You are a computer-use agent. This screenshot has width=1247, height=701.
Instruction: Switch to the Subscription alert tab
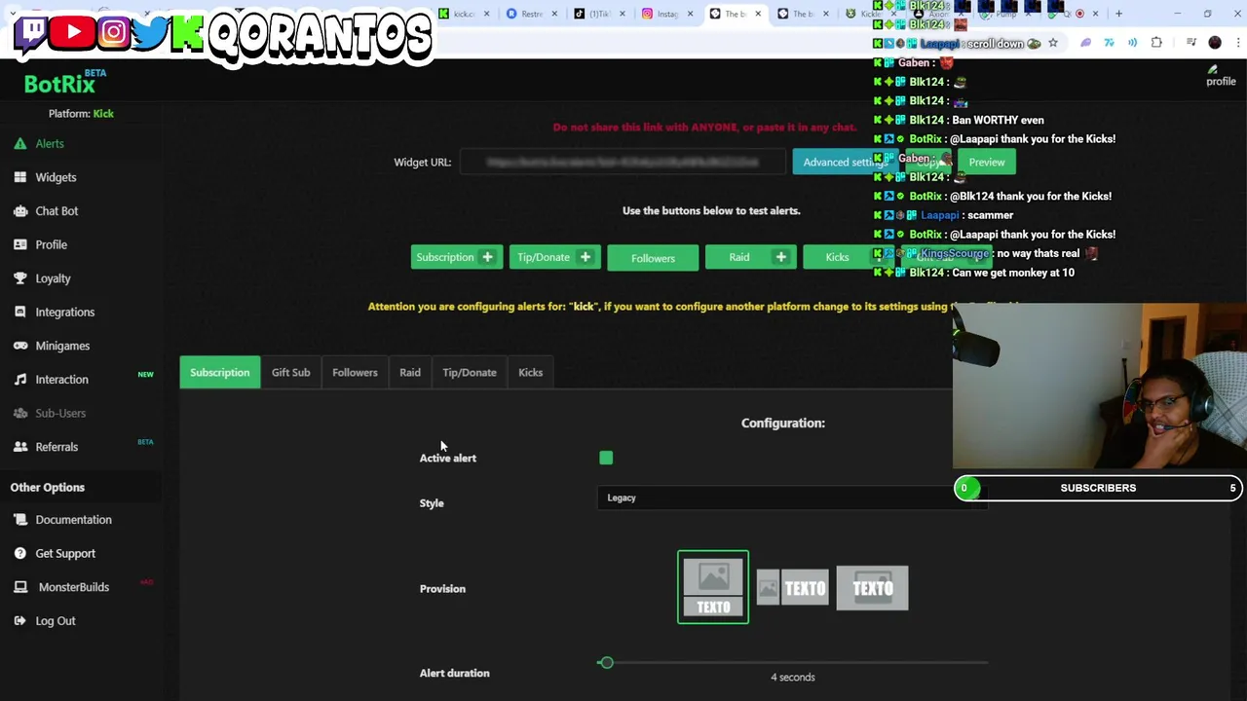point(219,372)
